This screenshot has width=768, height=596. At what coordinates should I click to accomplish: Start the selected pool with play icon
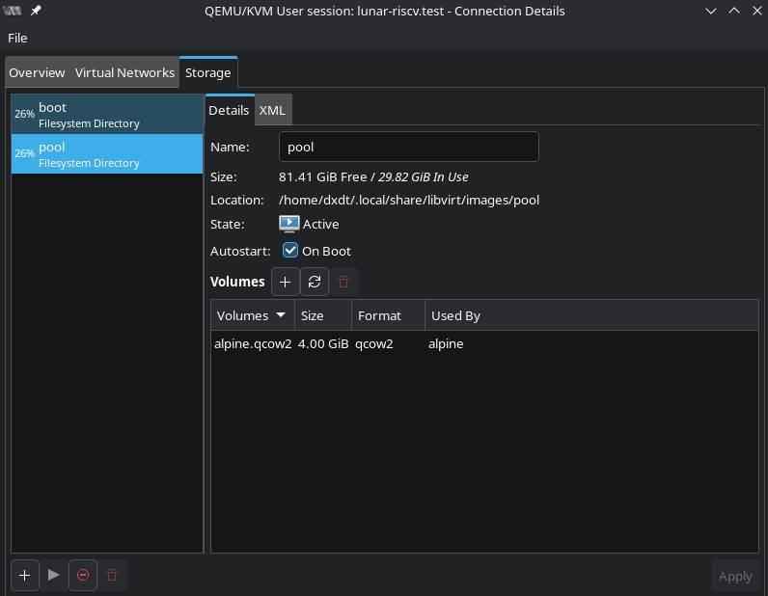click(54, 575)
